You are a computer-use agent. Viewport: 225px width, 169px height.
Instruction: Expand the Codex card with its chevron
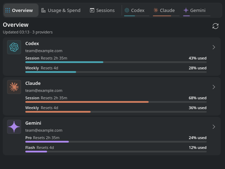point(214,47)
